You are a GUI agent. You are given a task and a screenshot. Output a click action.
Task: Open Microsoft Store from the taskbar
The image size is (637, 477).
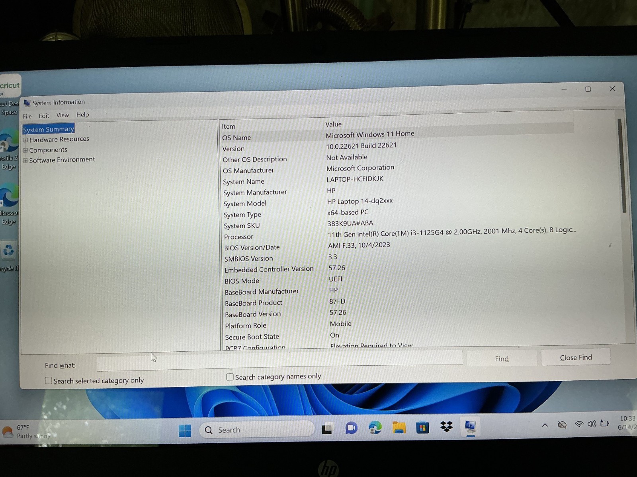422,427
